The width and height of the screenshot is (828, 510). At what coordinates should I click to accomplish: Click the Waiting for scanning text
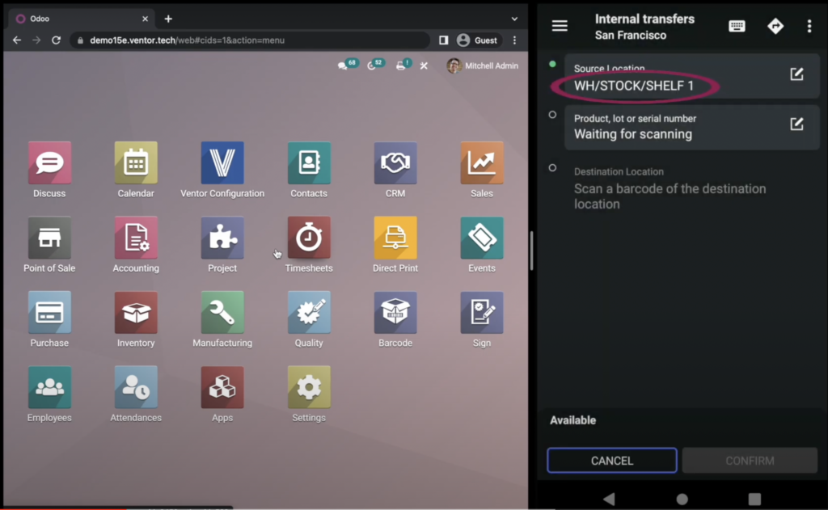point(632,134)
